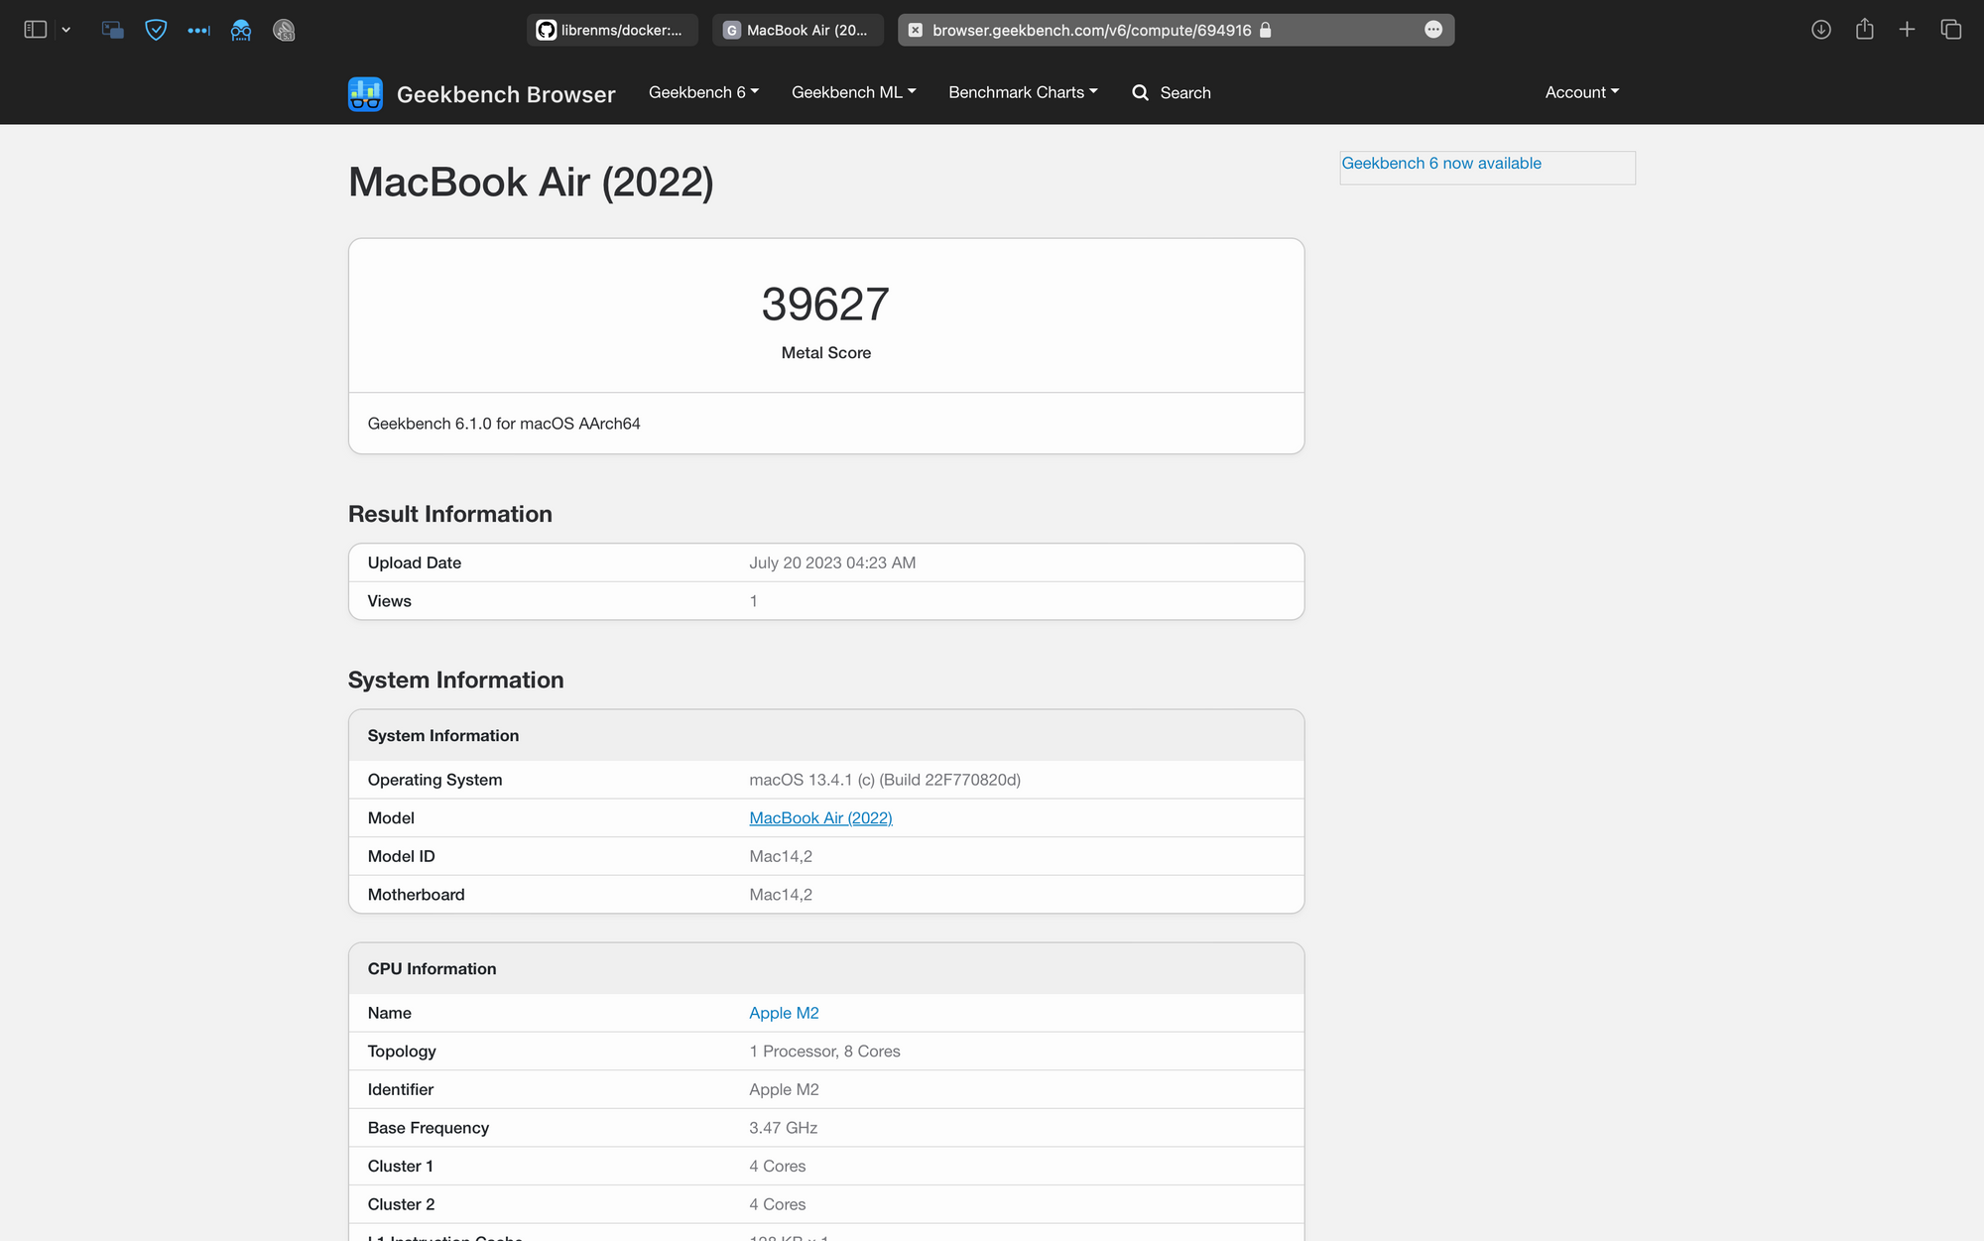Click the Identifier value Apple M2
Viewport: 1984px width, 1241px height.
point(784,1089)
